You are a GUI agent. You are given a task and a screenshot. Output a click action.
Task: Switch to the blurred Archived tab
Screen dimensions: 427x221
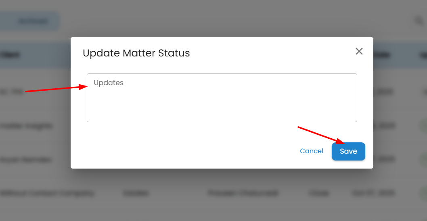[33, 21]
